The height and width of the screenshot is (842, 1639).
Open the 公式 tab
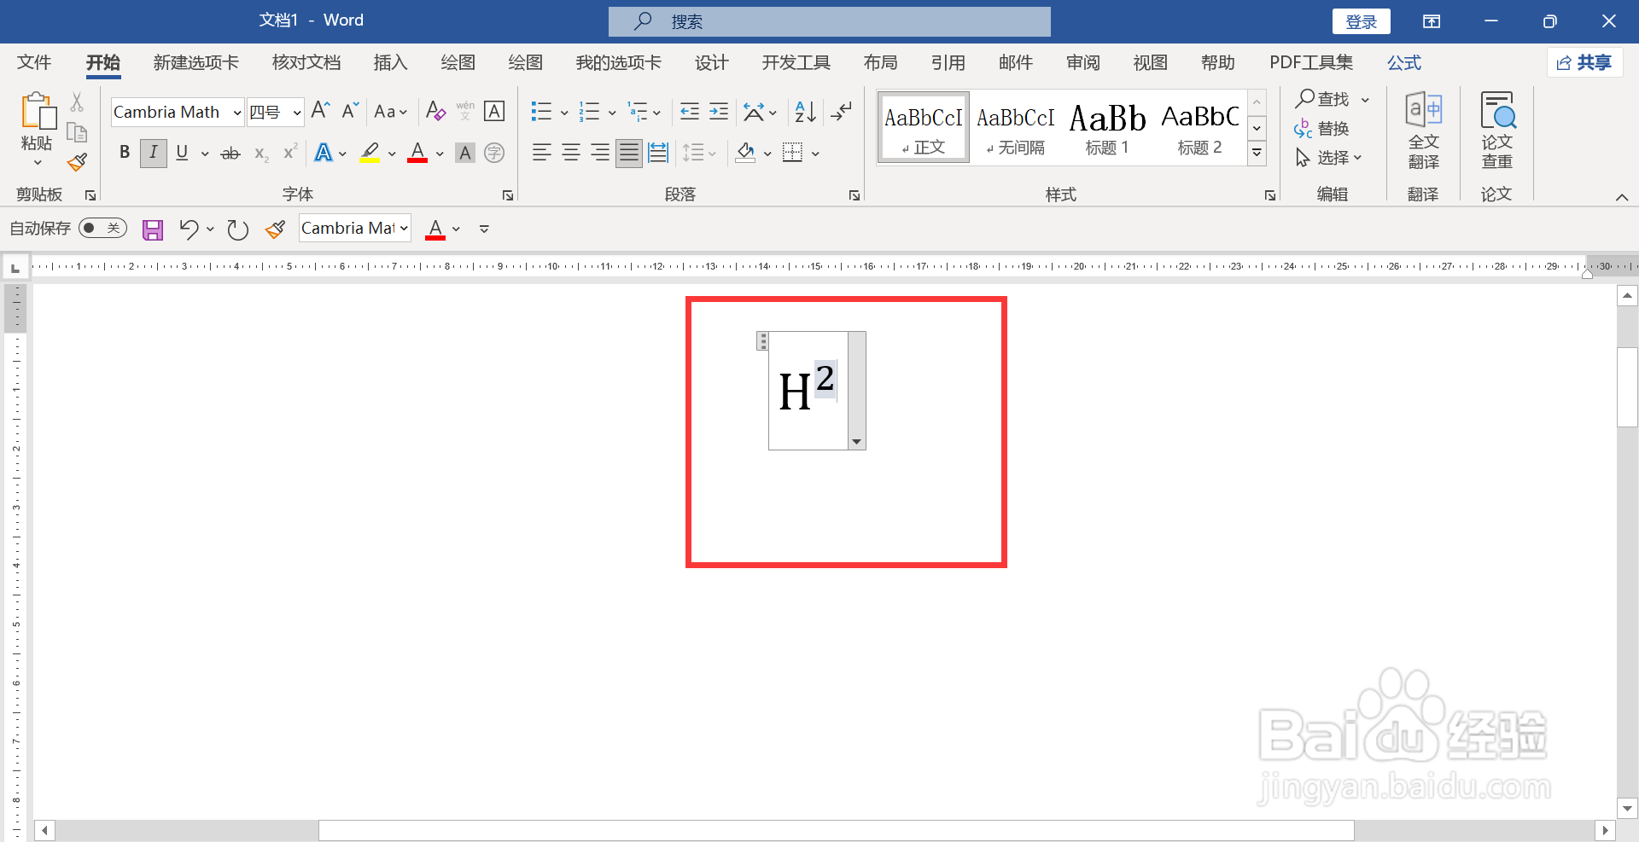tap(1403, 62)
